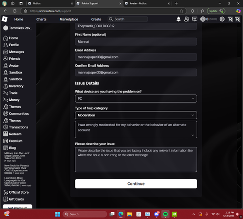
Task: Click the browser back arrow
Action: [x=6, y=11]
